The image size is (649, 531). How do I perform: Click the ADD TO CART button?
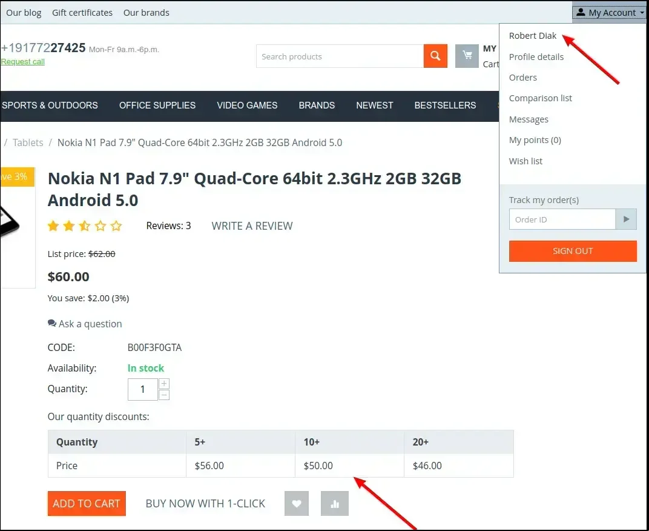(x=87, y=503)
